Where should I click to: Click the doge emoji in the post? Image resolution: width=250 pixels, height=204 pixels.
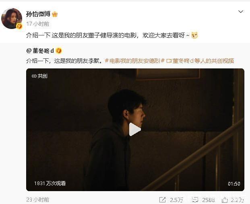click(x=194, y=35)
